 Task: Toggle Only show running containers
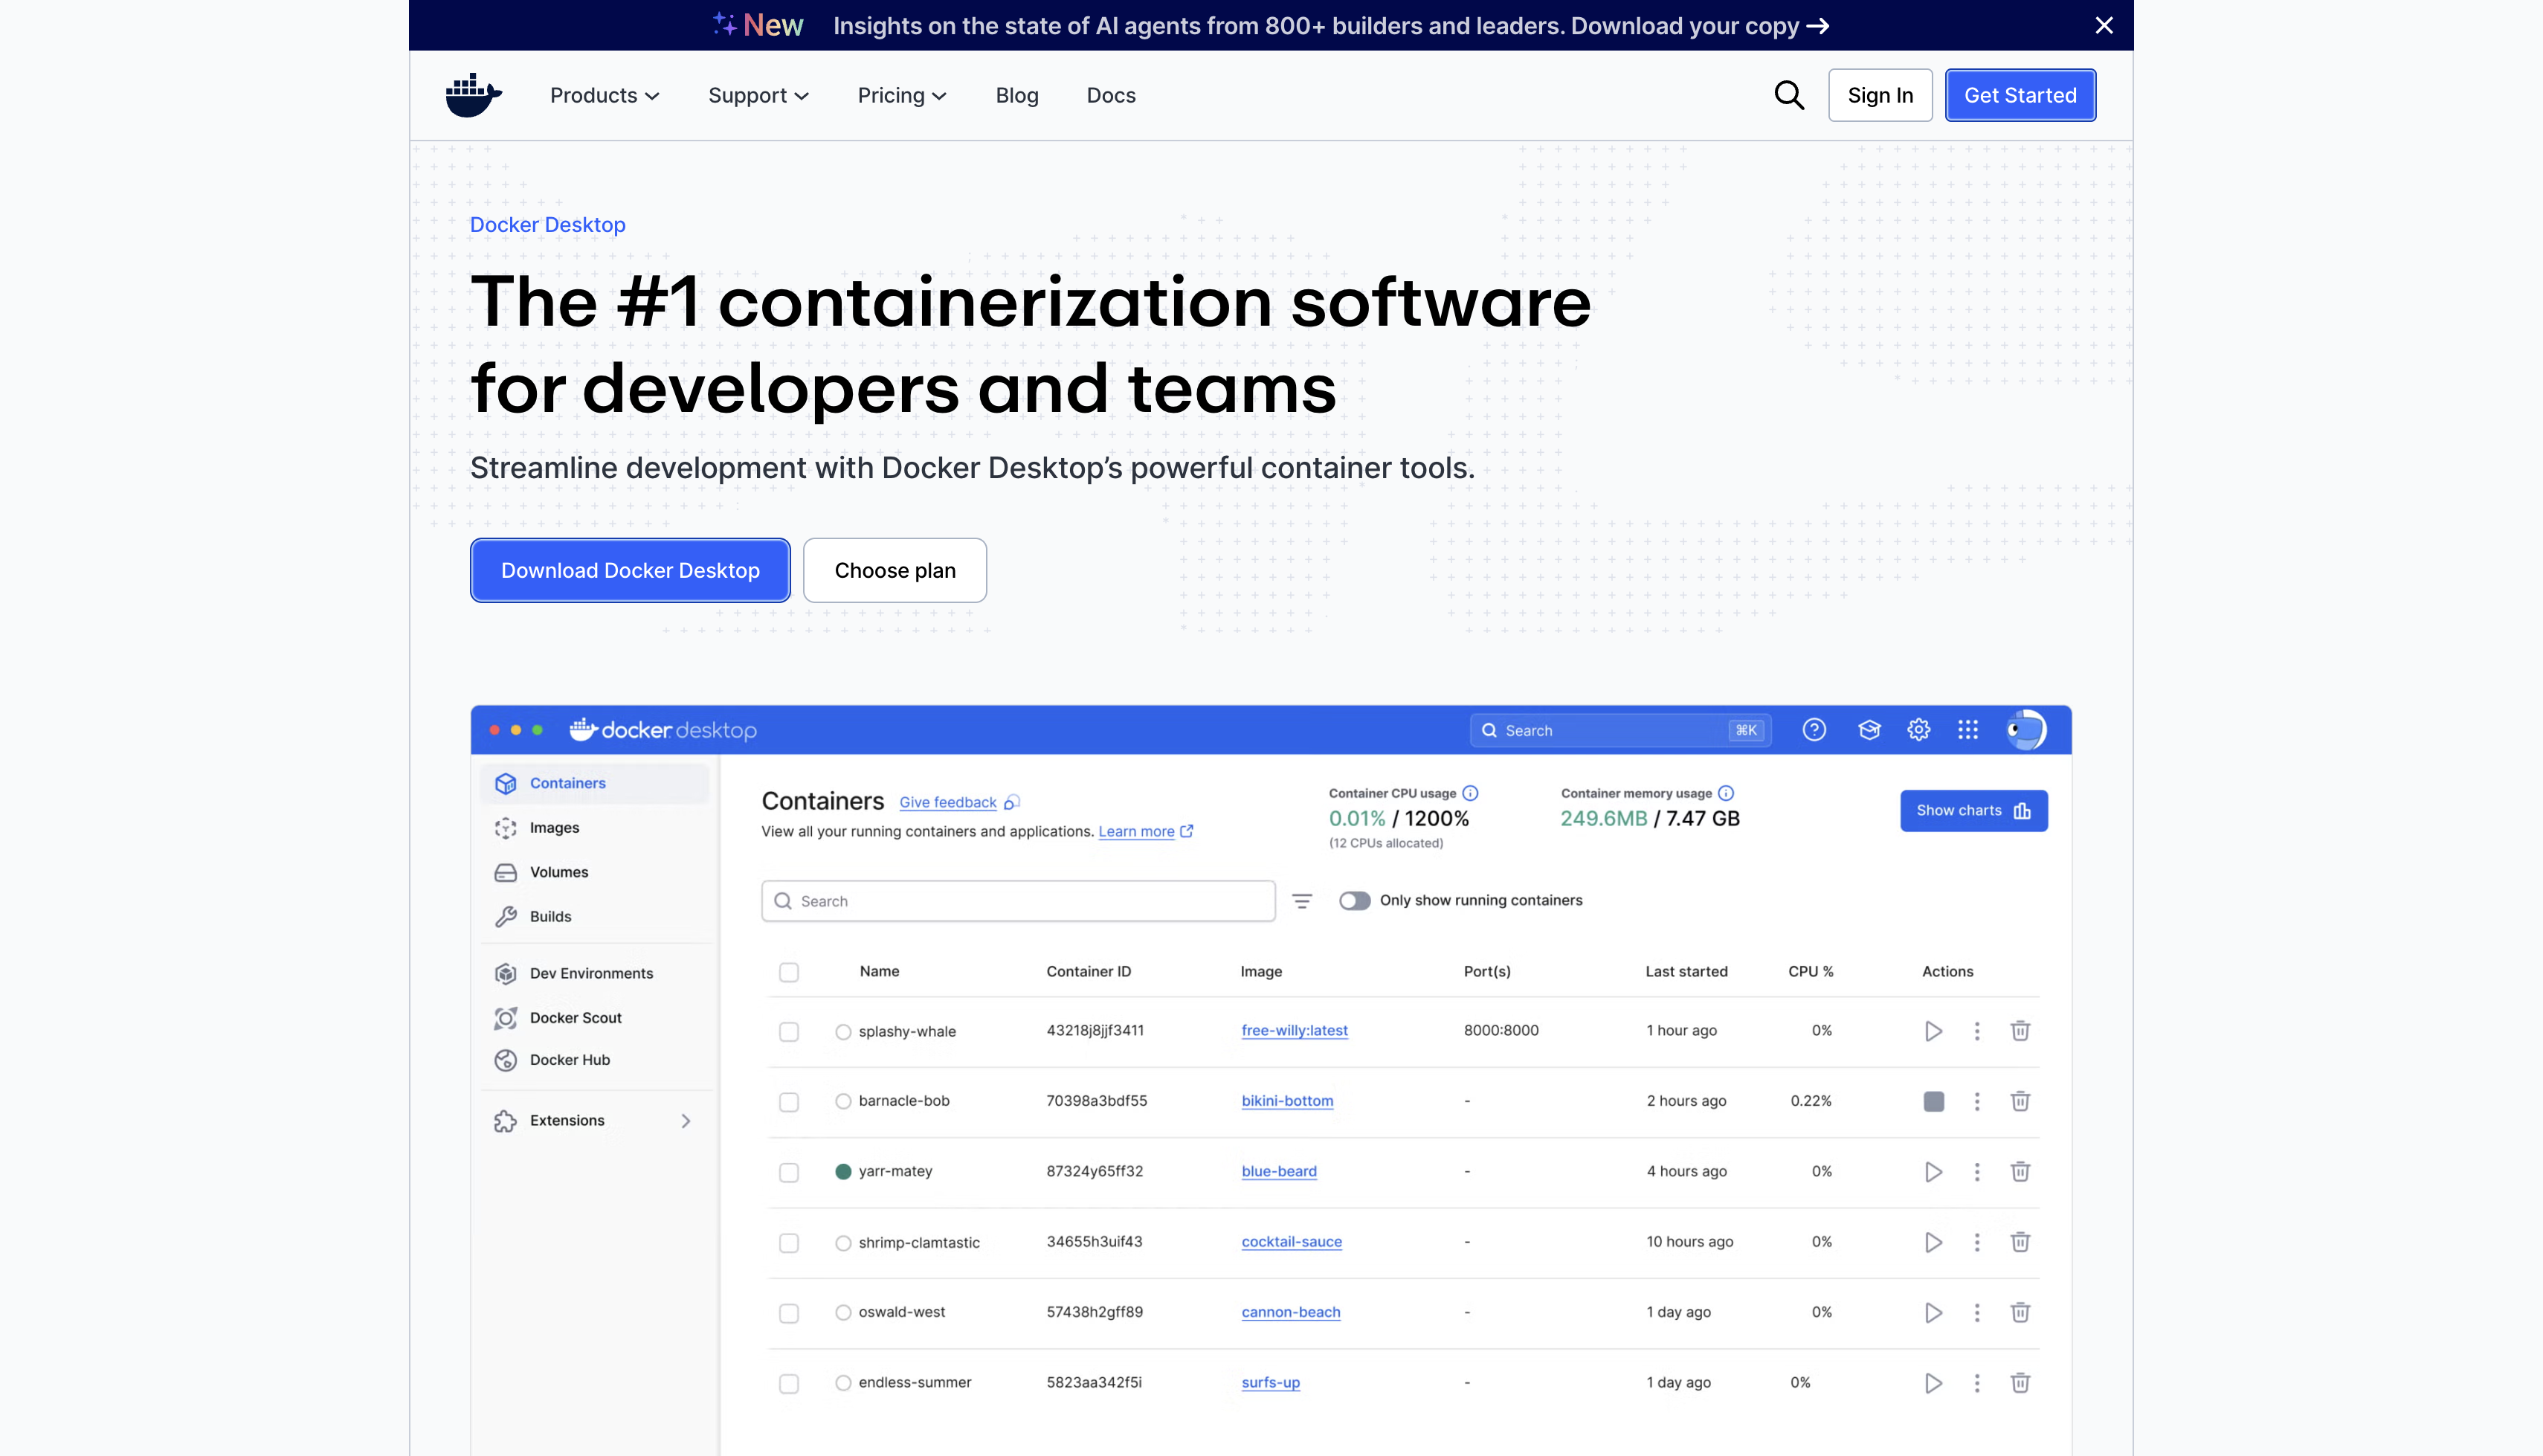(1355, 901)
